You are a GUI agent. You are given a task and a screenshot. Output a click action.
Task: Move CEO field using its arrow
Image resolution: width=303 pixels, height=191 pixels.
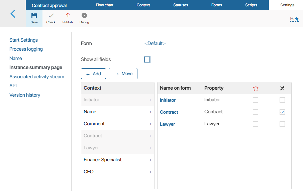[149, 172]
